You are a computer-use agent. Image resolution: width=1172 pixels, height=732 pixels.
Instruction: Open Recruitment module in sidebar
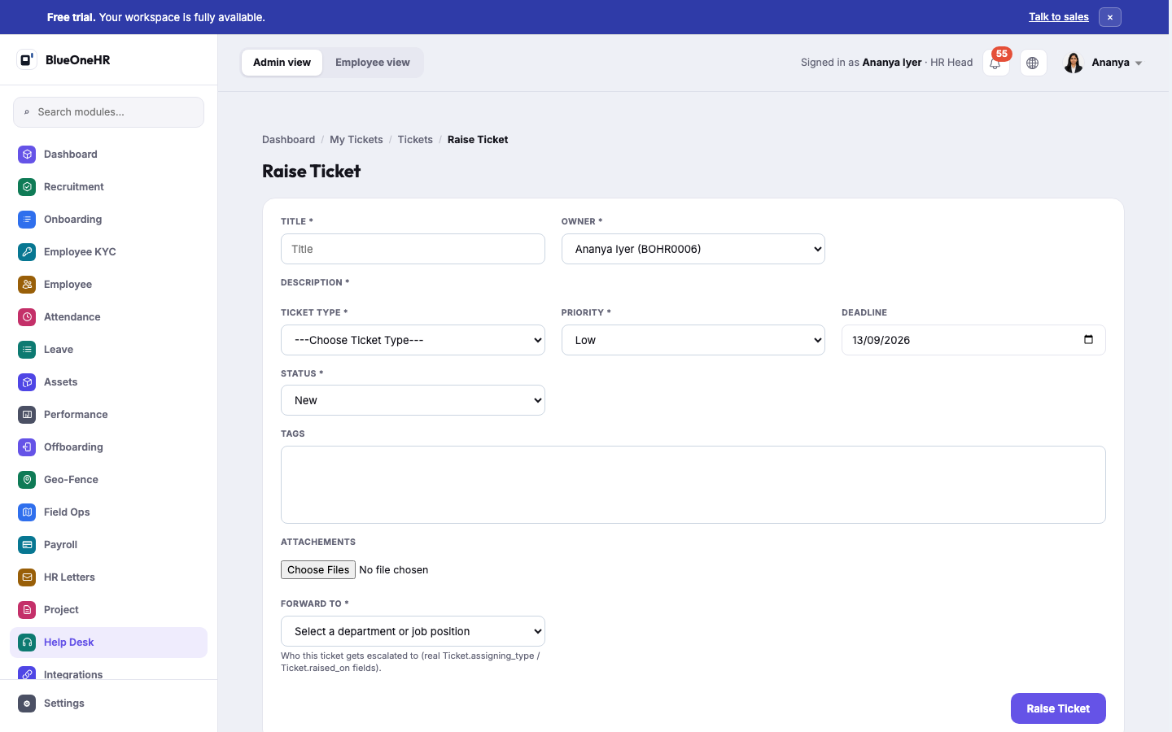(x=108, y=186)
